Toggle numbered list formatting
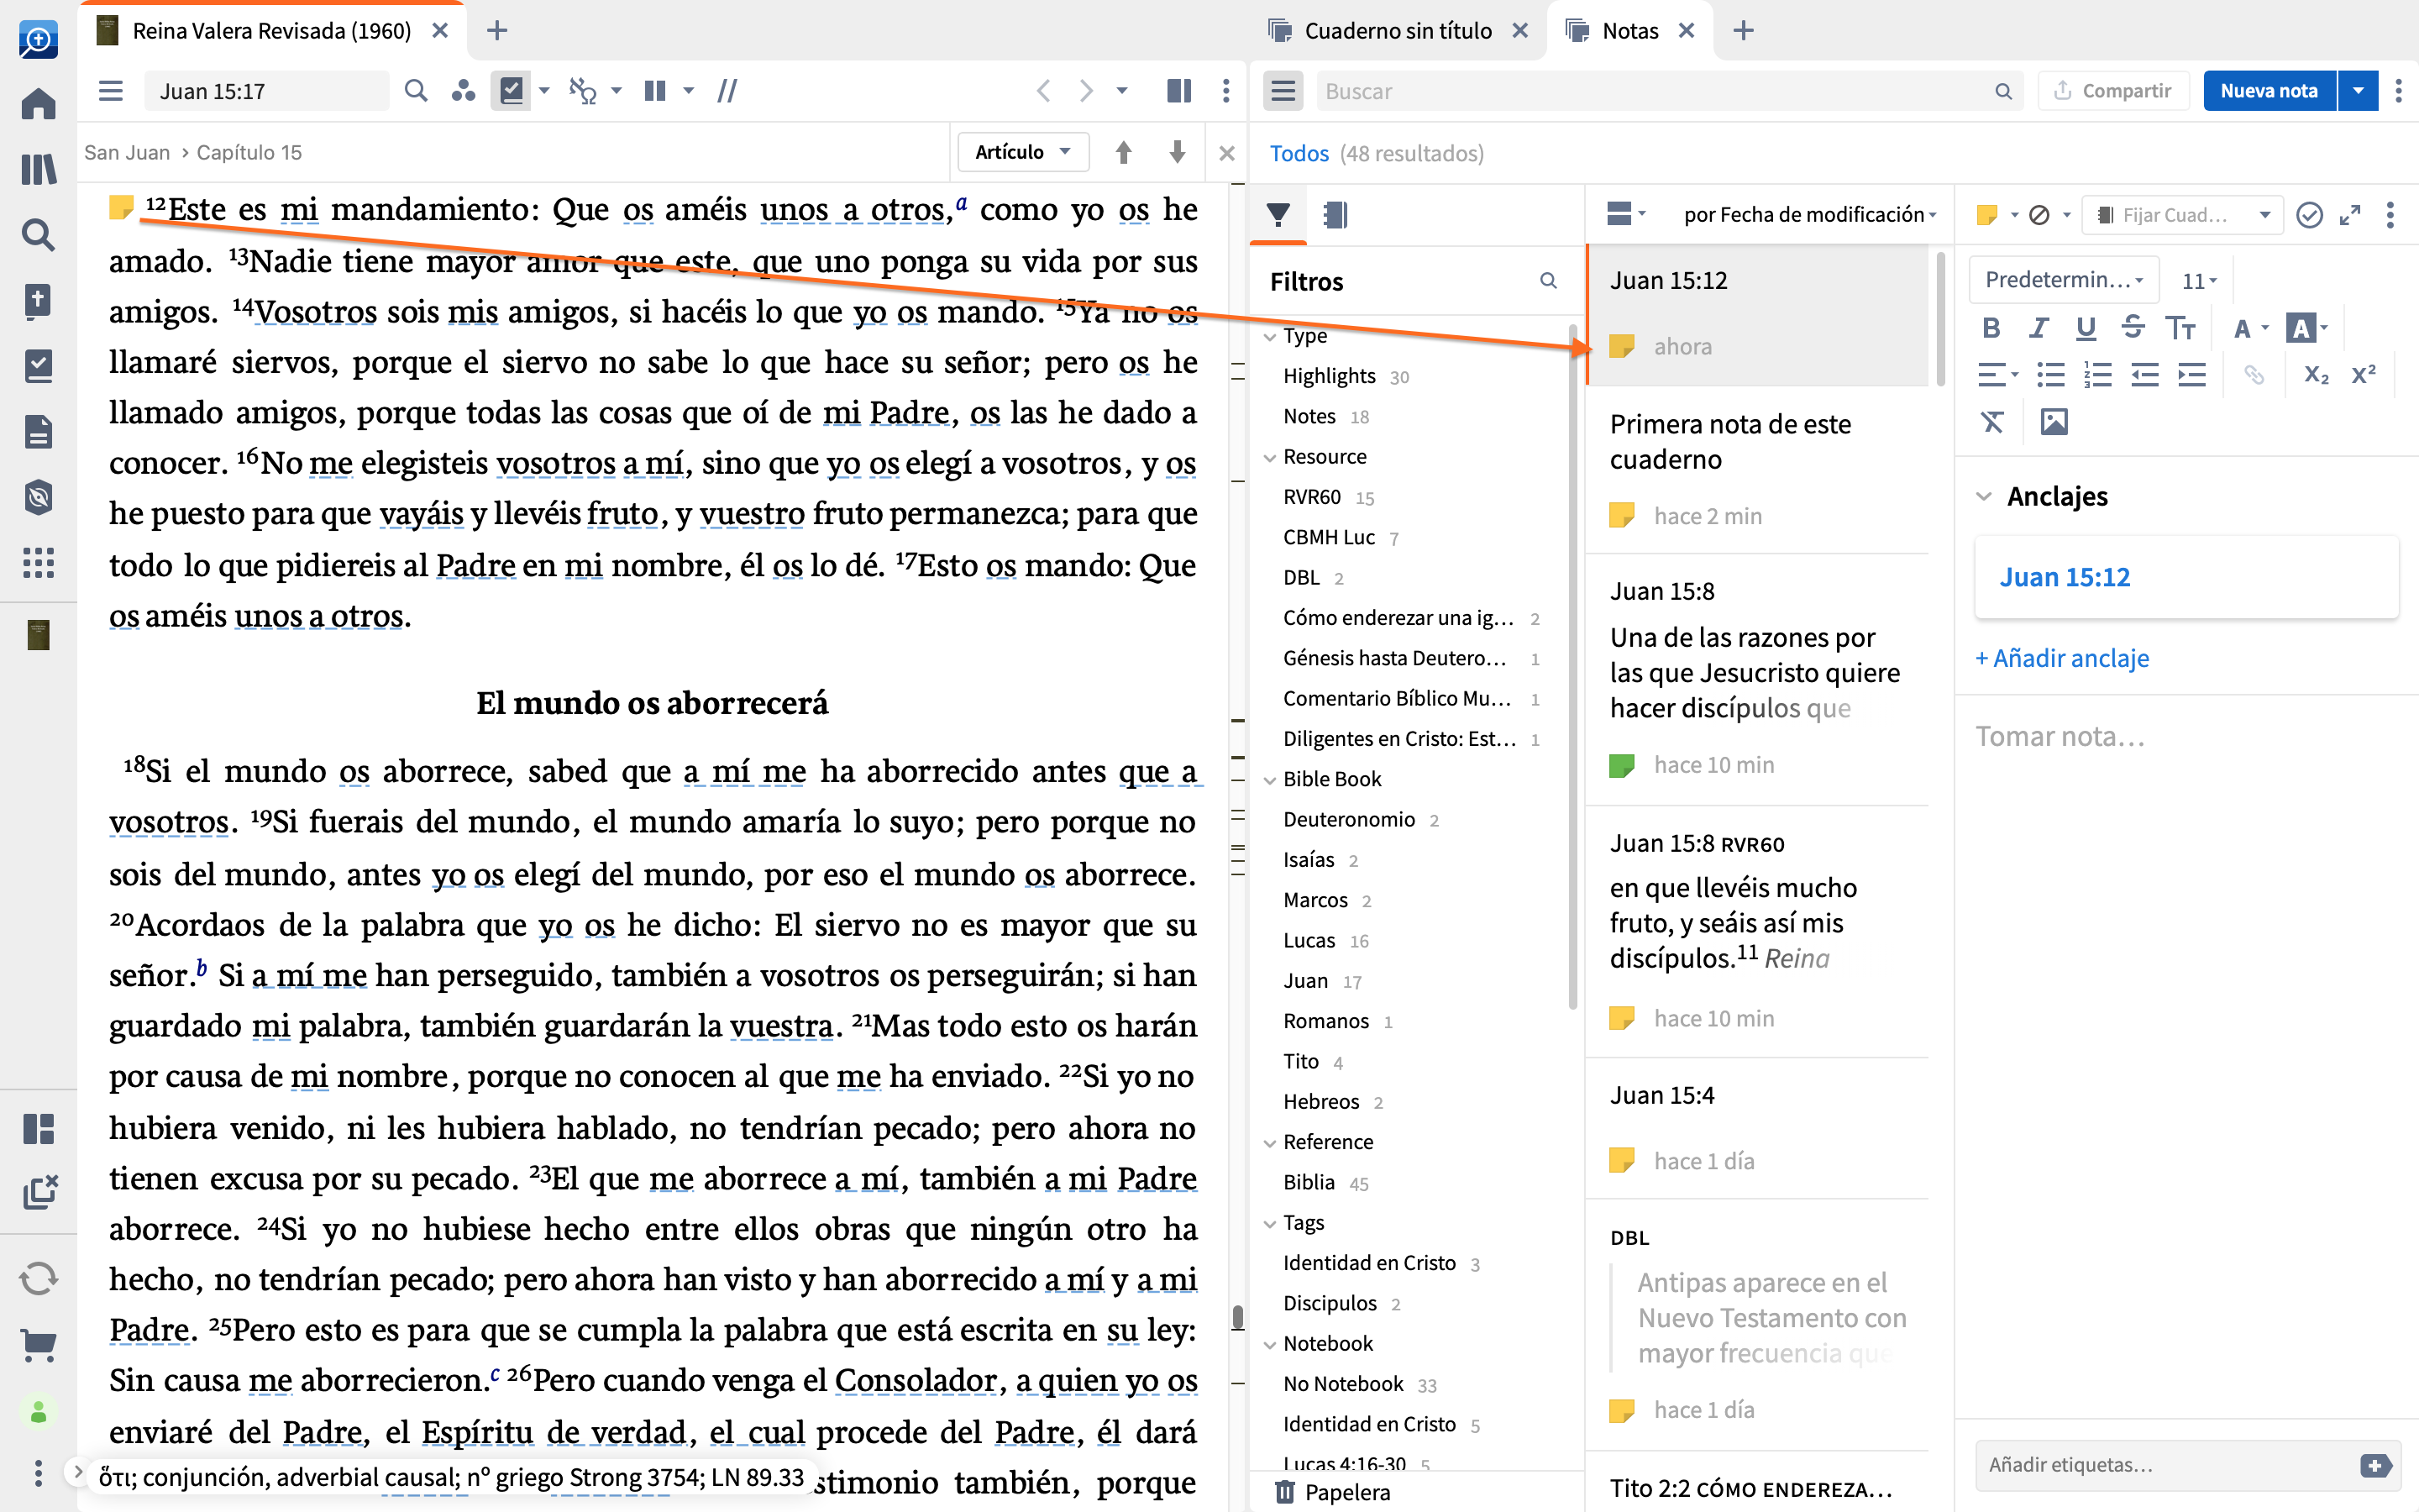The image size is (2419, 1512). pos(2098,375)
